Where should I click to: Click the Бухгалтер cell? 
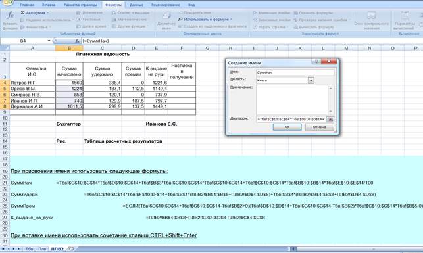point(68,124)
